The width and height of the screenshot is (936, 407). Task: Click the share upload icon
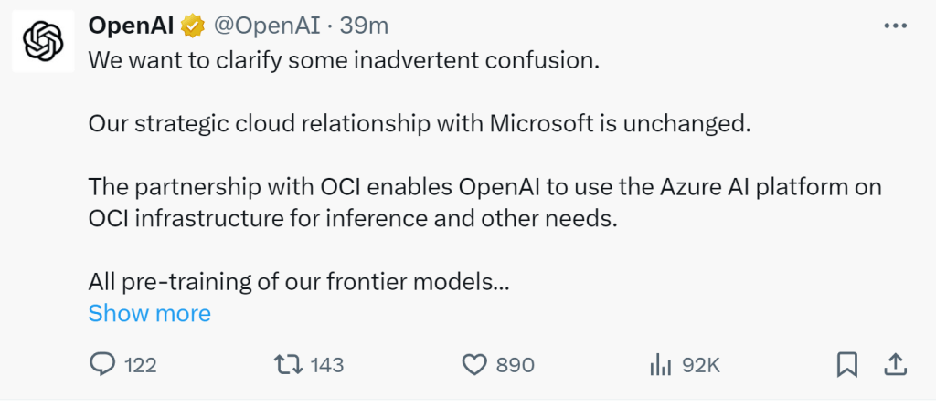coord(895,365)
